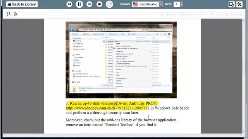Click the greyed-out copy pages icon
The width and height of the screenshot is (248, 139).
pyautogui.click(x=169, y=14)
